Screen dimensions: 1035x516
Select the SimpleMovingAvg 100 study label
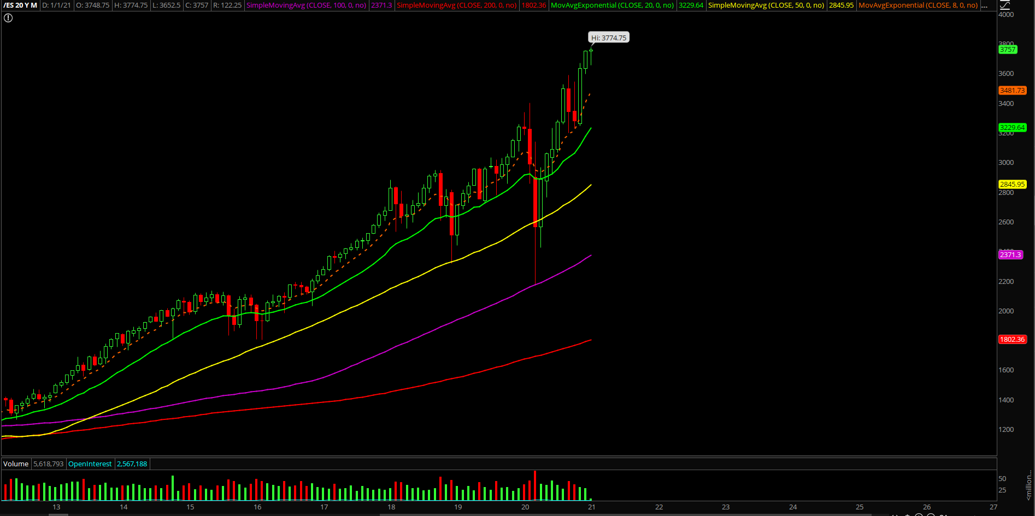click(307, 5)
